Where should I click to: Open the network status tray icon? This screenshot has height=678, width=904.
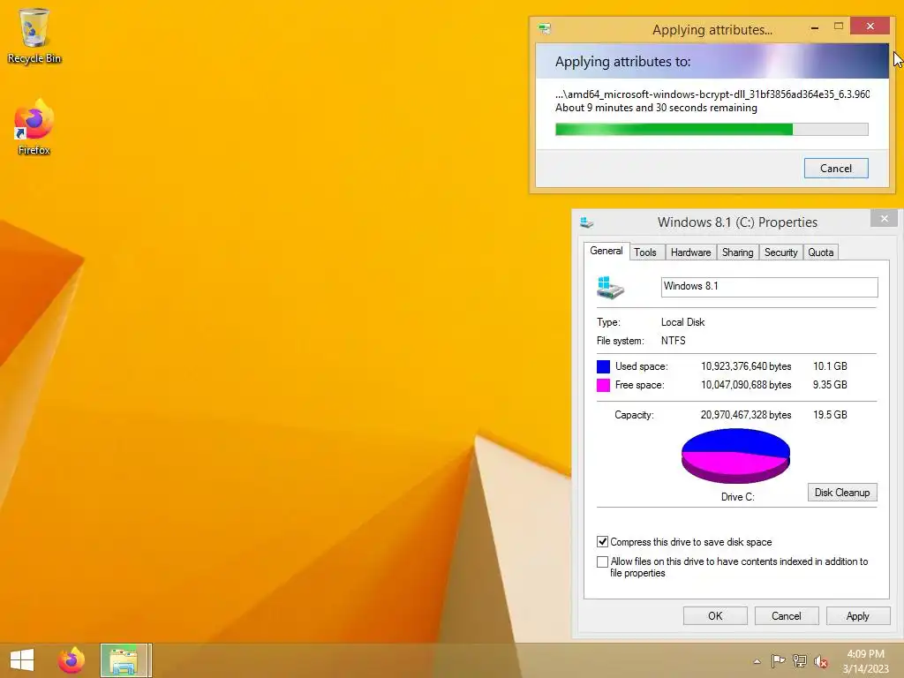click(800, 660)
